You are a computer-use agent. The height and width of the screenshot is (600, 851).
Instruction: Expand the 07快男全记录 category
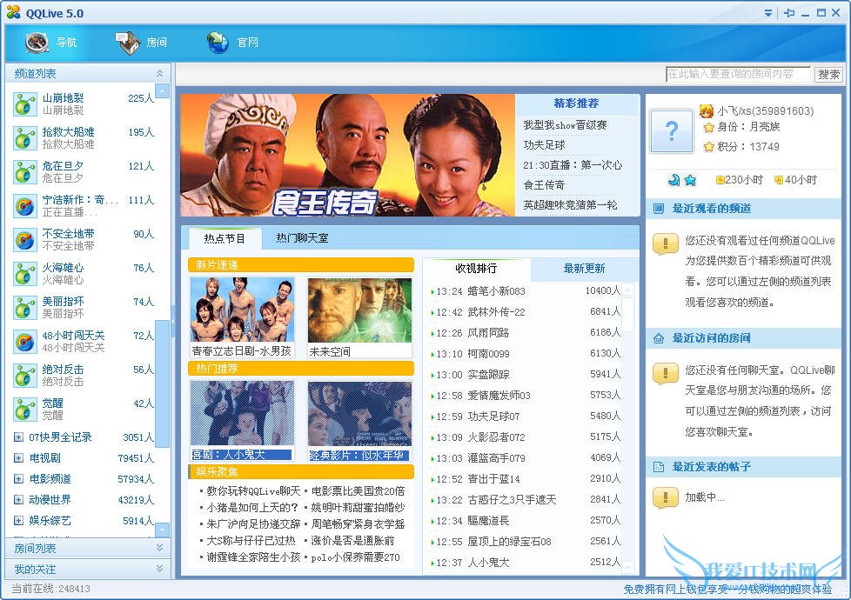[x=18, y=437]
